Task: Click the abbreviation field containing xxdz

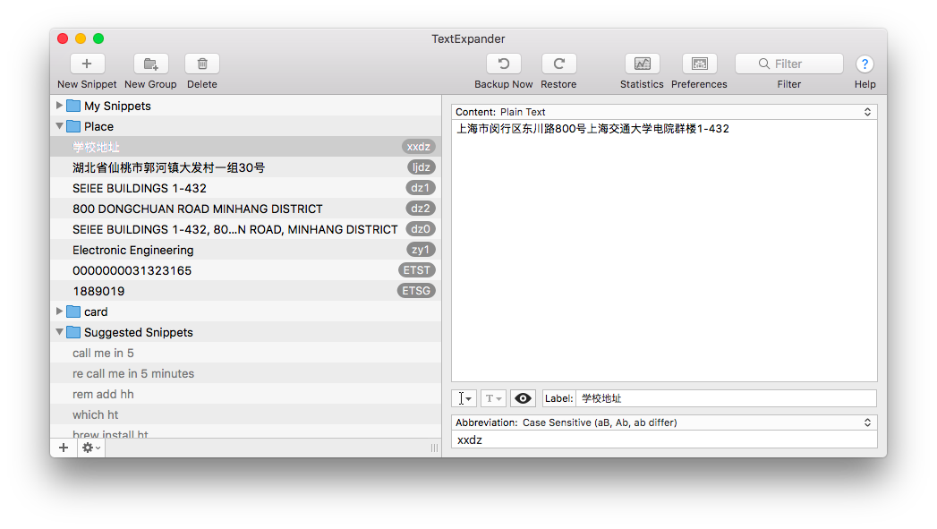Action: pos(664,439)
